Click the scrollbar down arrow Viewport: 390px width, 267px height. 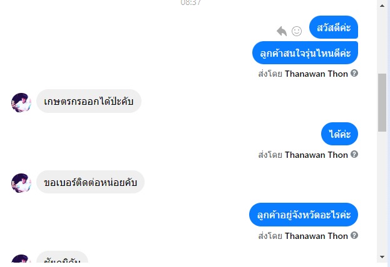382,256
